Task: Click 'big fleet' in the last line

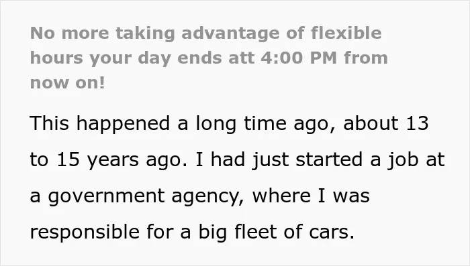Action: point(238,232)
